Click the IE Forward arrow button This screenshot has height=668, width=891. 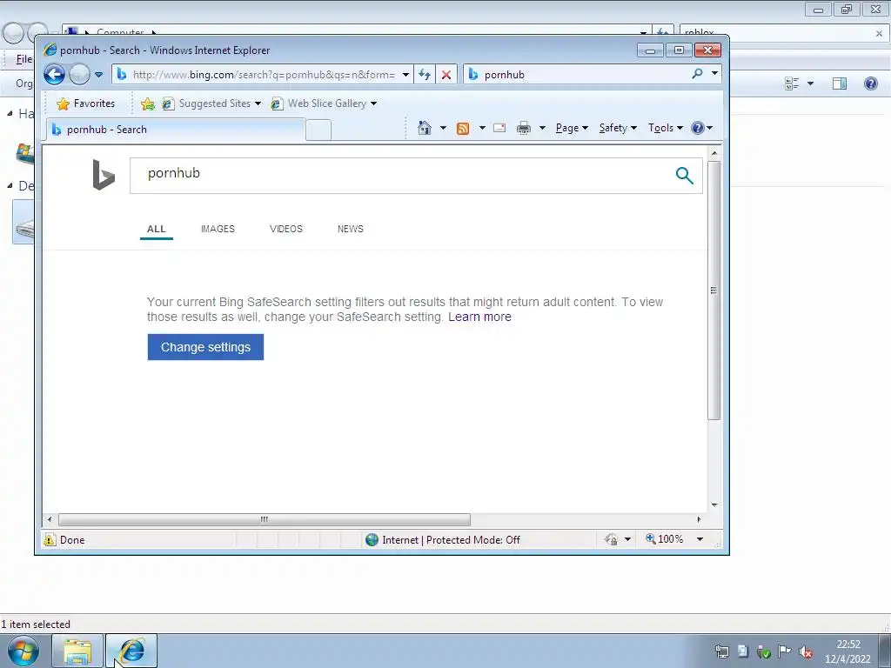pos(79,75)
